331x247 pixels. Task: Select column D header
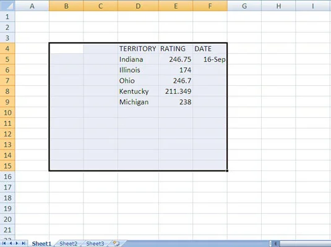tap(138, 6)
